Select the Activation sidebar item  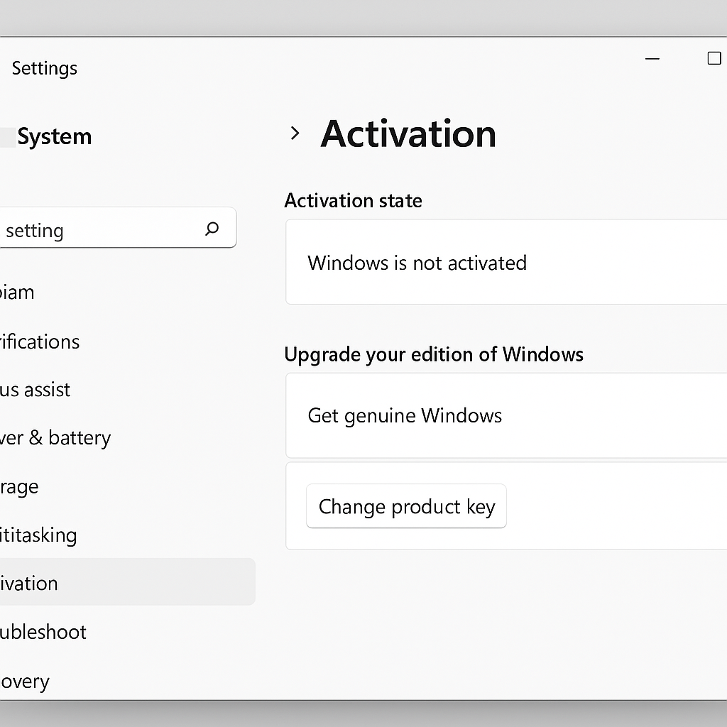(128, 582)
